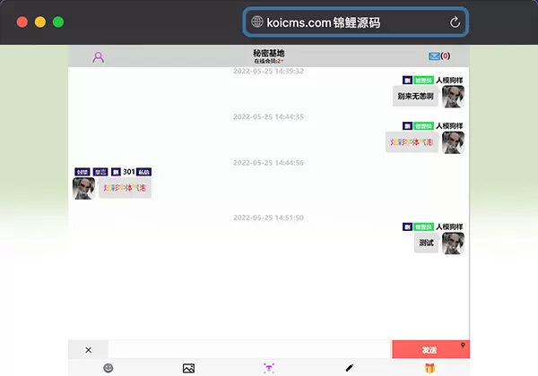
Task: Click the 秘密基地 room title
Action: [x=269, y=53]
